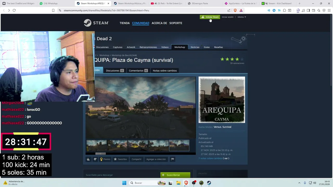Click iniciar sesión link
The image size is (333, 187).
(228, 17)
